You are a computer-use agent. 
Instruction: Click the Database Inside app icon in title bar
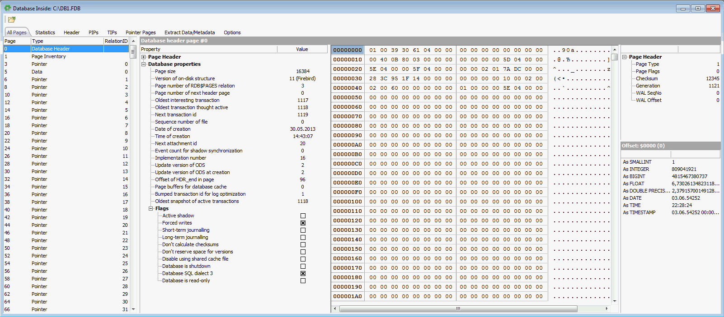click(7, 8)
